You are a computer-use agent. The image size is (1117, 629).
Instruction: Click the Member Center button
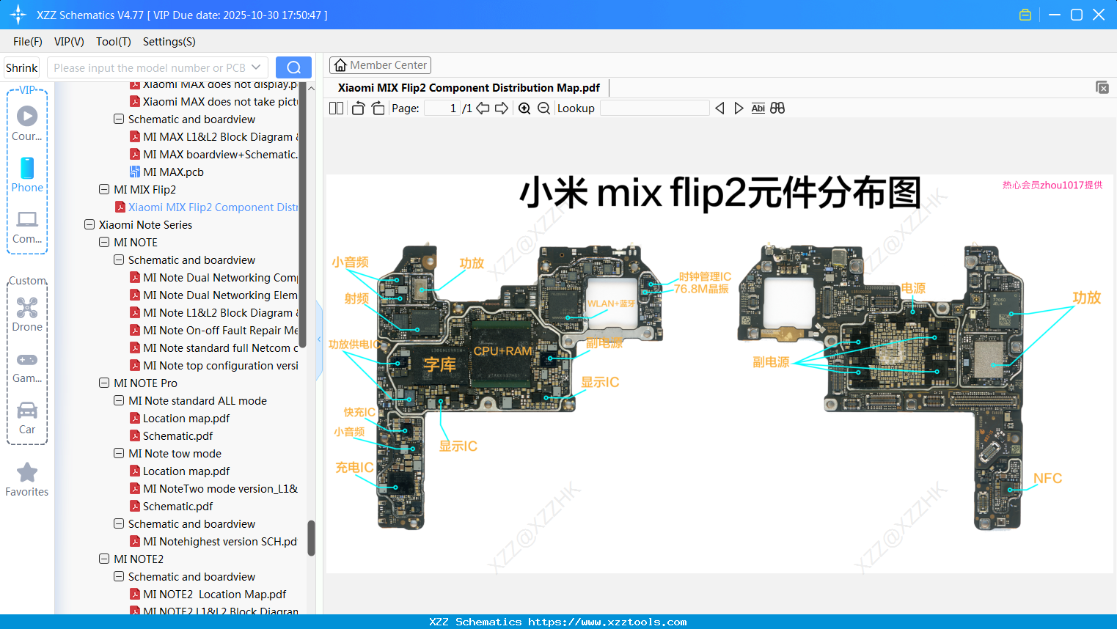[x=380, y=65]
